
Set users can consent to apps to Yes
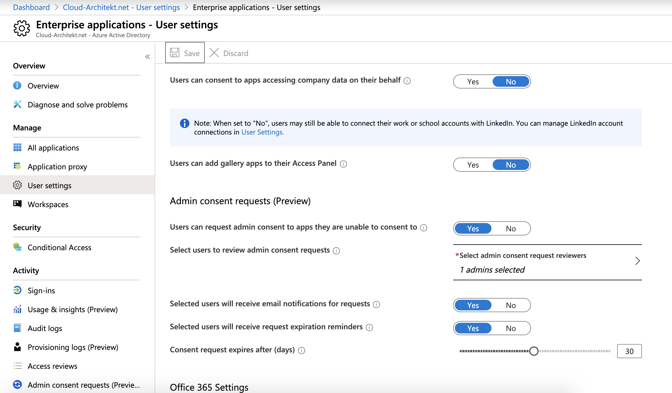pyautogui.click(x=473, y=82)
